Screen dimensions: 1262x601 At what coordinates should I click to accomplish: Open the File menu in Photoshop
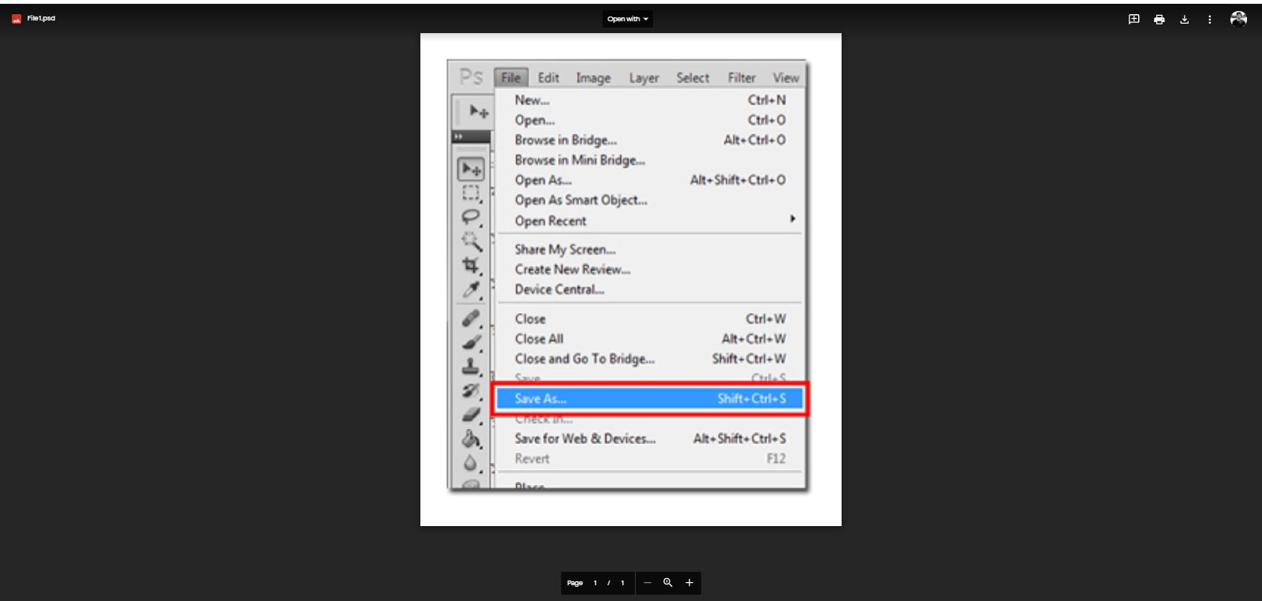[x=511, y=77]
